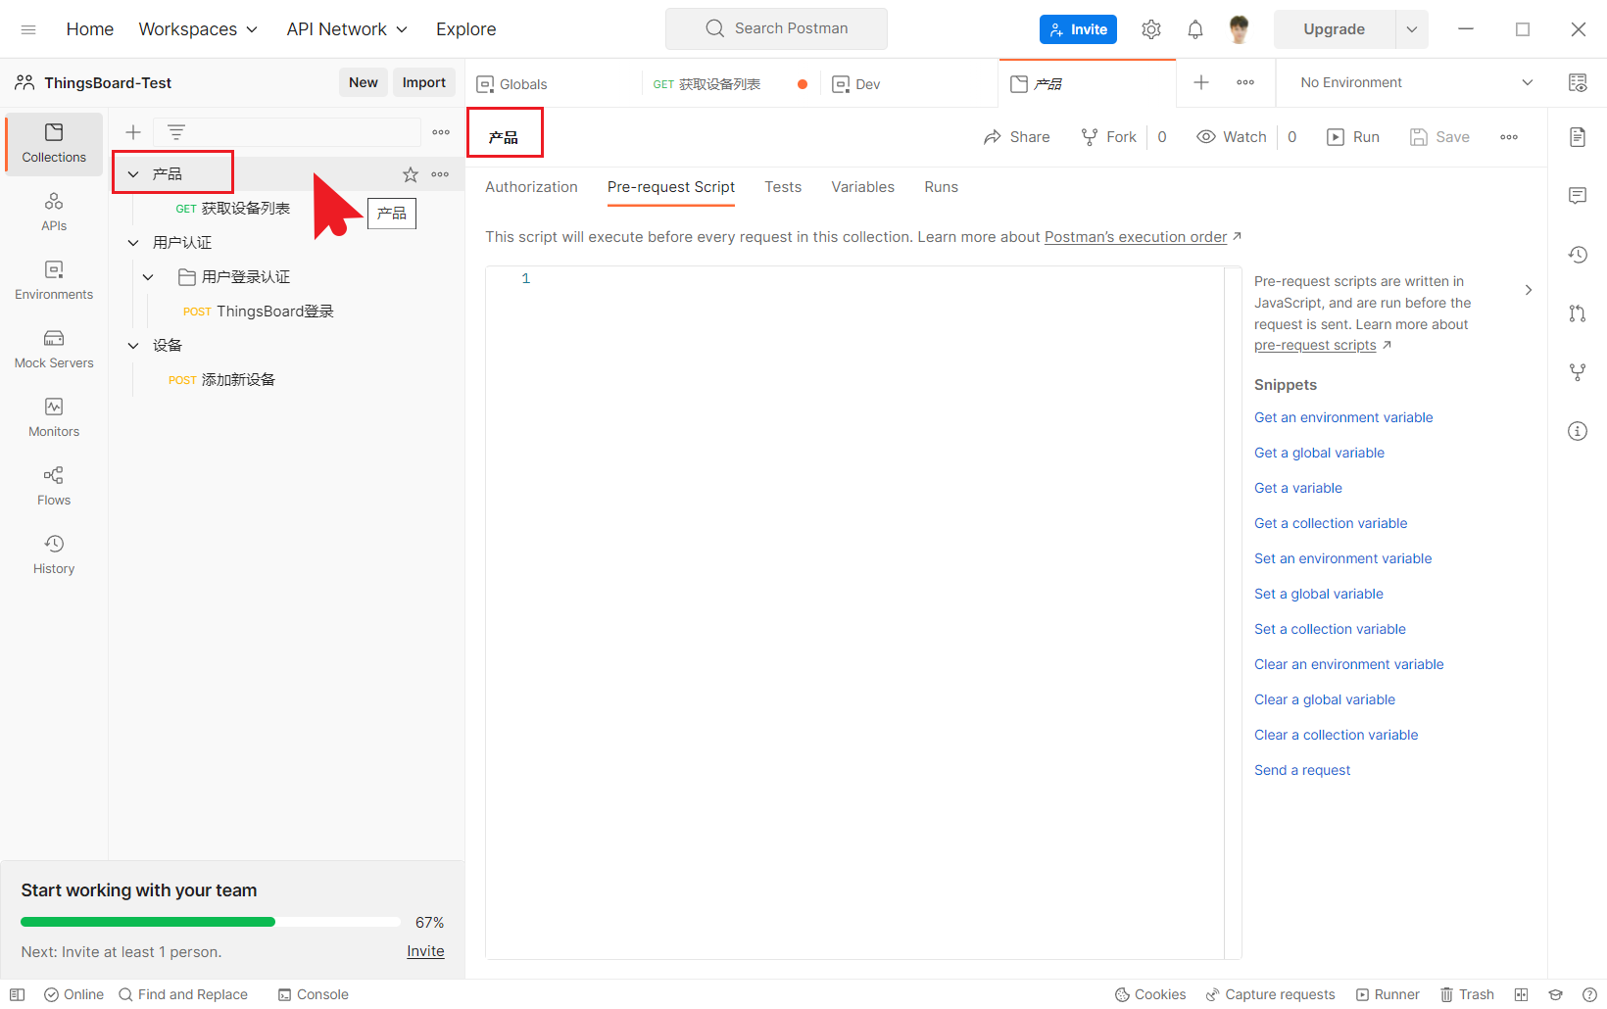Open the Monitors sidebar panel
Screen dimensions: 1607x1009
[x=54, y=418]
